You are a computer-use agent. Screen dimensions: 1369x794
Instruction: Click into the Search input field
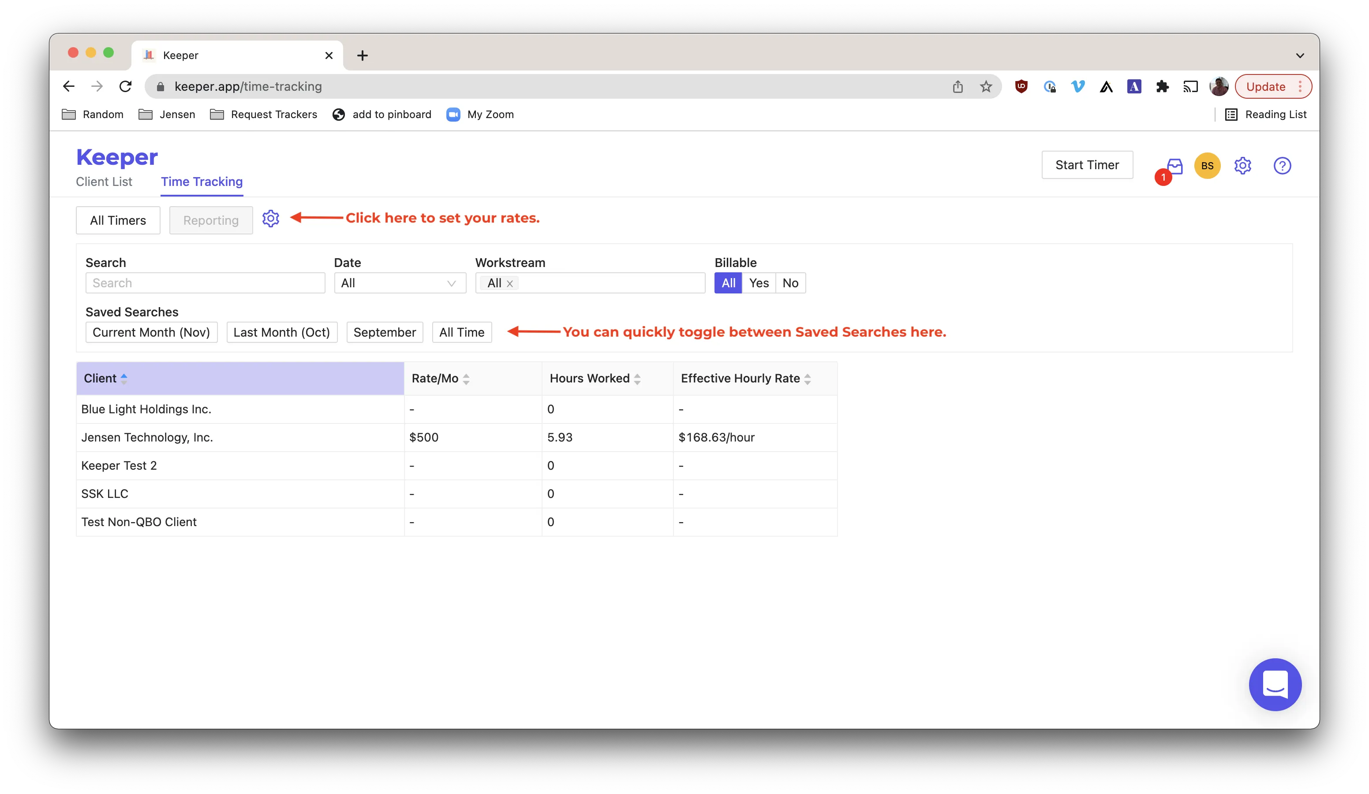pos(206,283)
